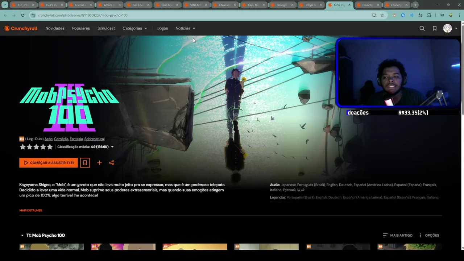Expand the profile menu arrow
The height and width of the screenshot is (261, 464).
pyautogui.click(x=456, y=28)
